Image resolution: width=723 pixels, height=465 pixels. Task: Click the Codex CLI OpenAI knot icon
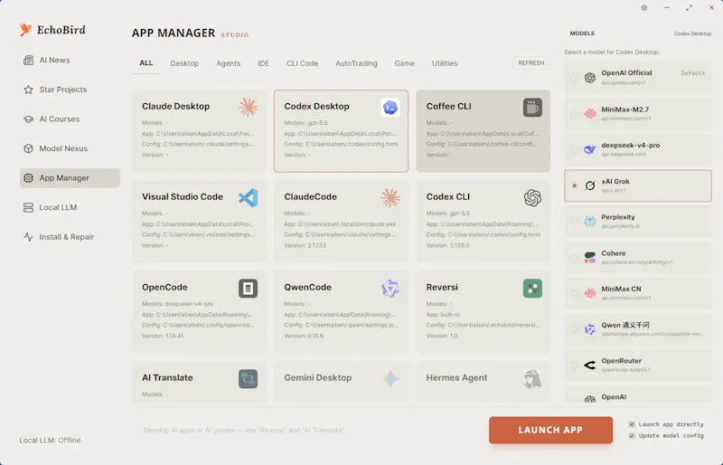532,197
